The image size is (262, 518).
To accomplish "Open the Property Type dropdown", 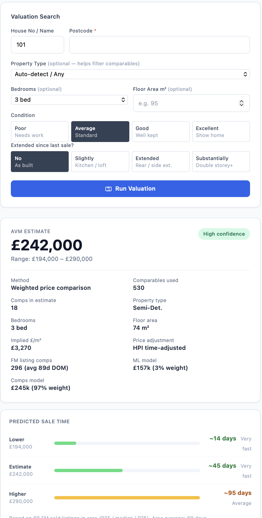I will click(130, 74).
